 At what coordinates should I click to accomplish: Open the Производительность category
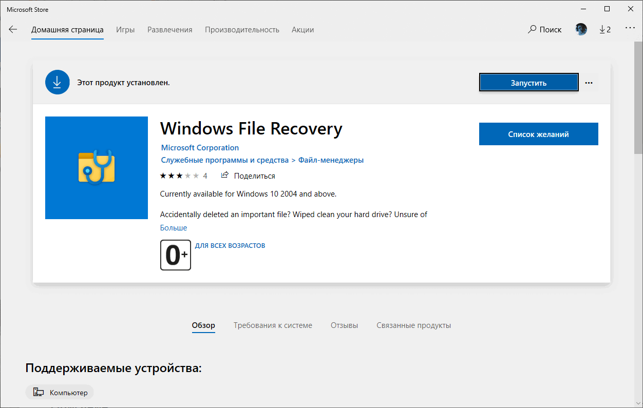[242, 29]
